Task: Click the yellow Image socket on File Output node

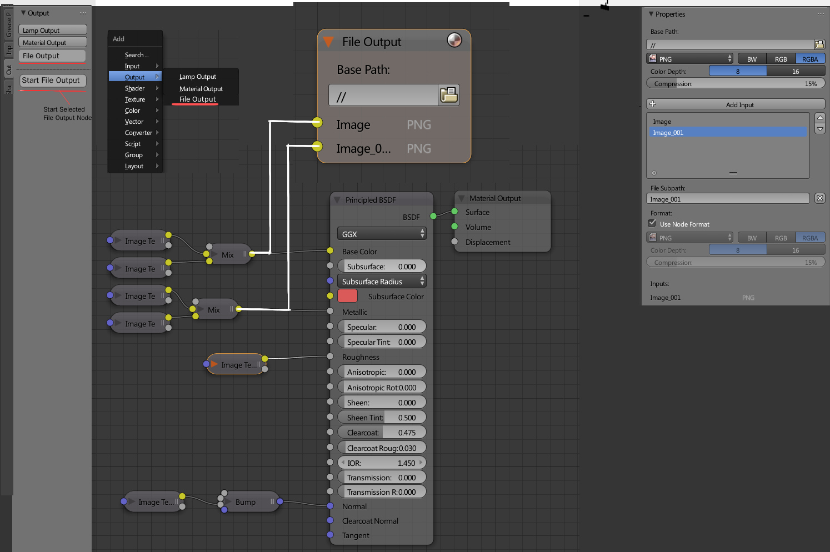Action: tap(317, 122)
